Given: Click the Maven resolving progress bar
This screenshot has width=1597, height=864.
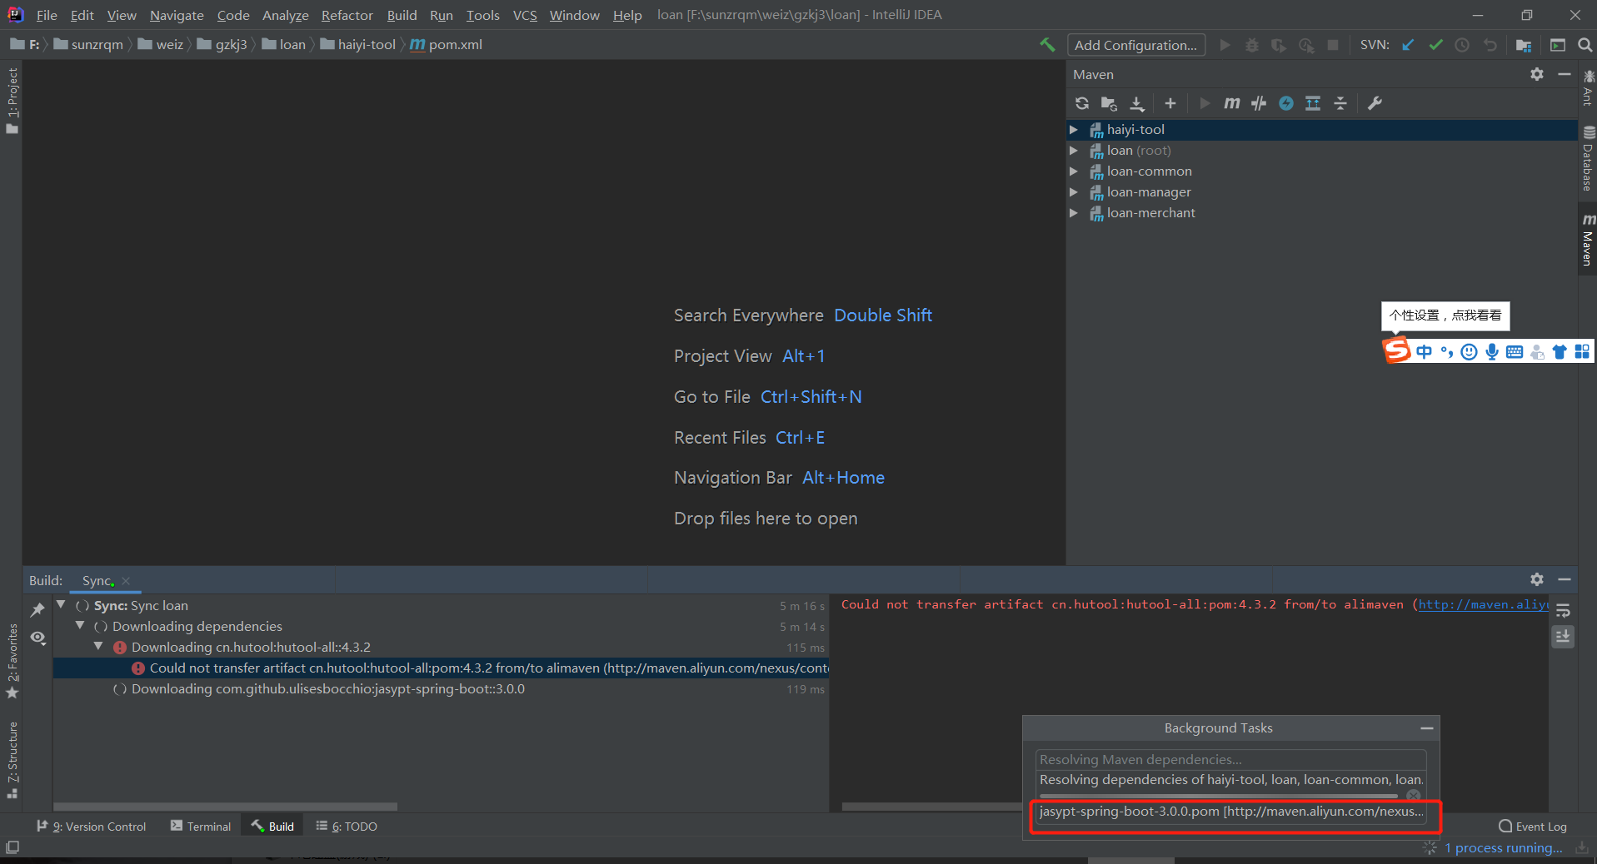Looking at the screenshot, I should click(x=1218, y=797).
